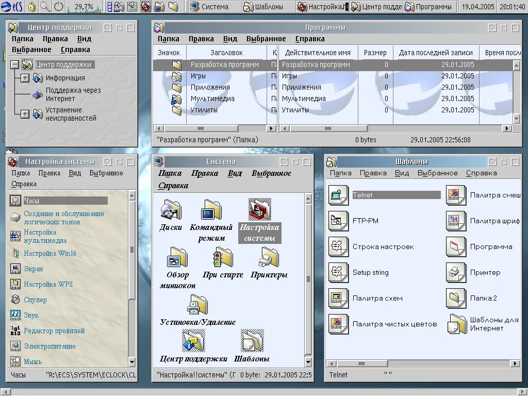The image size is (528, 396).
Task: Select the Электропитание power icon
Action: point(15,346)
